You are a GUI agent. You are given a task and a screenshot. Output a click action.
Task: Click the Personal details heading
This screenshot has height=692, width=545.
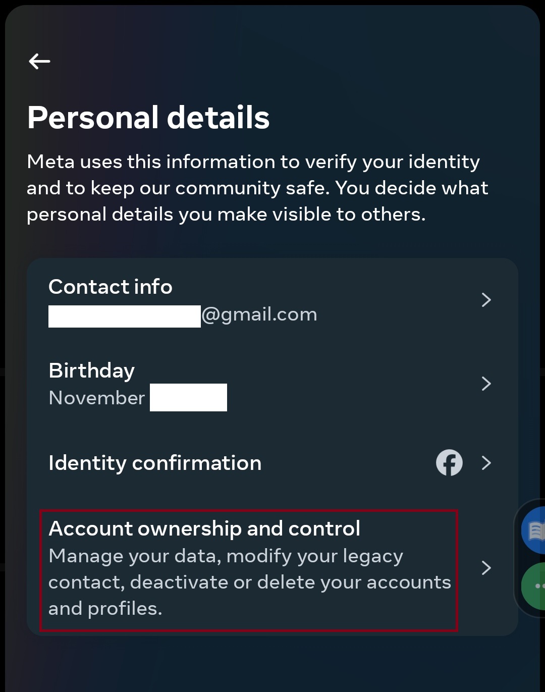click(x=148, y=117)
